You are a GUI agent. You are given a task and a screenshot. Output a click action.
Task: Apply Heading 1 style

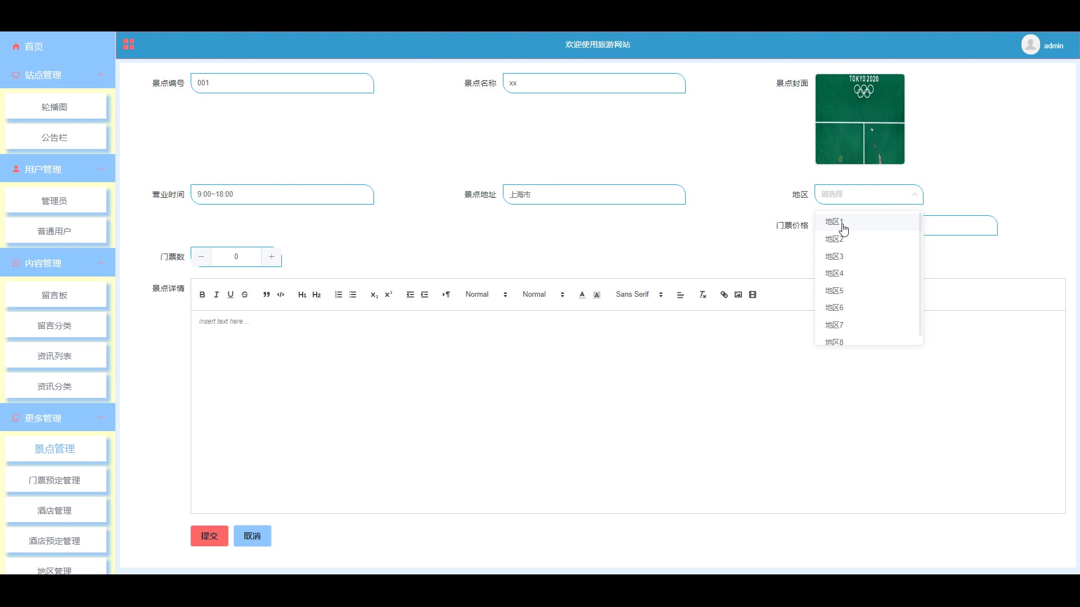[x=302, y=295]
